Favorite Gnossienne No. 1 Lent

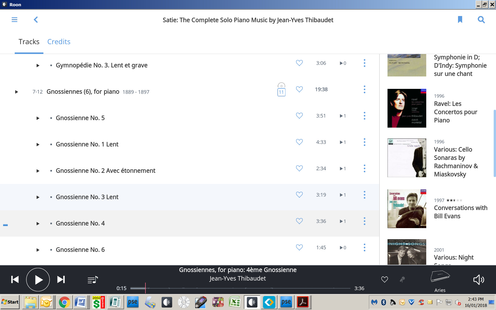299,142
